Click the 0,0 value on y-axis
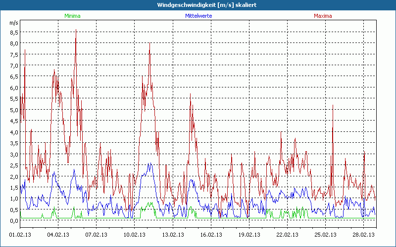This screenshot has height=247, width=396. click(14, 221)
